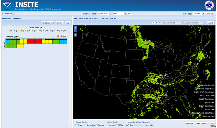Select valid hour 00 marker

click(x=43, y=31)
